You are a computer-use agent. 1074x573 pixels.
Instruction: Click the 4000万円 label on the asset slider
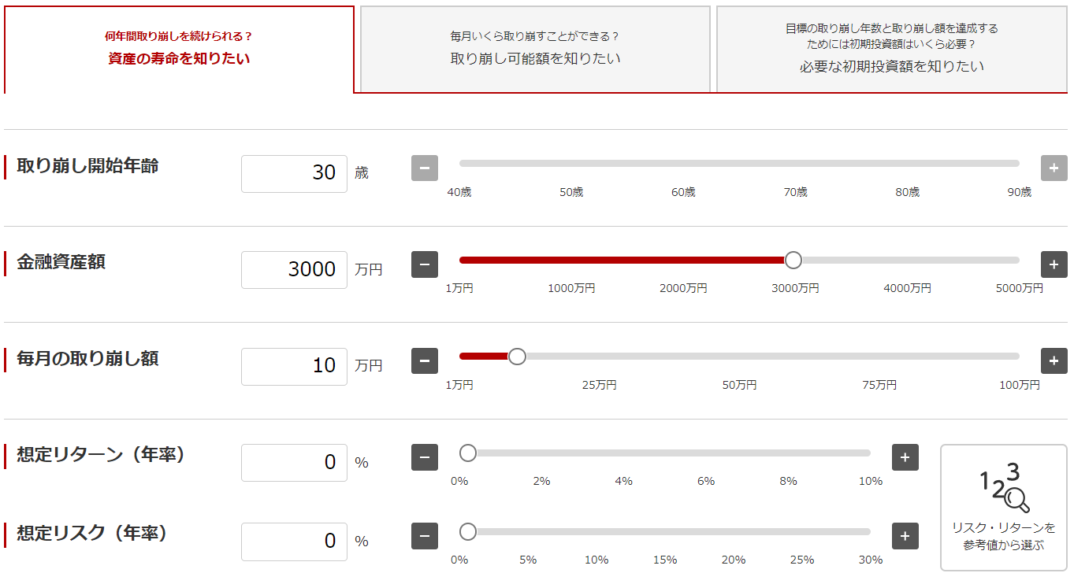907,289
